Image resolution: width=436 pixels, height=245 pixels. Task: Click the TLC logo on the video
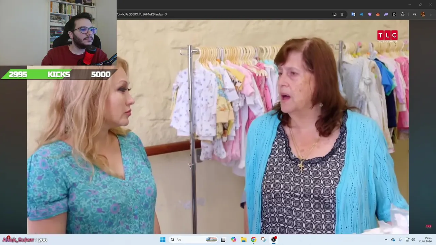click(387, 36)
